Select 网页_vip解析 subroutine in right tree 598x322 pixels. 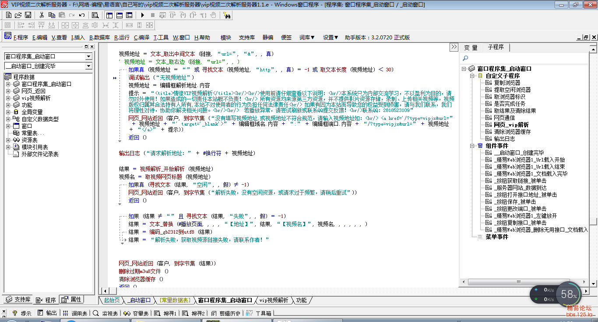(x=511, y=125)
